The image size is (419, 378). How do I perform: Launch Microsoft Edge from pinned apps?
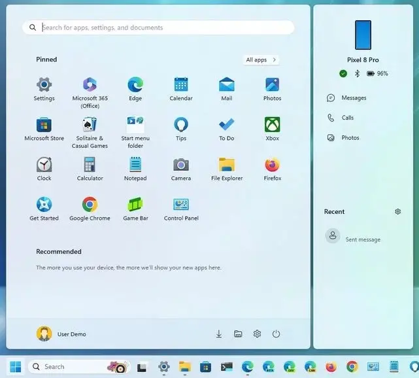coord(135,85)
